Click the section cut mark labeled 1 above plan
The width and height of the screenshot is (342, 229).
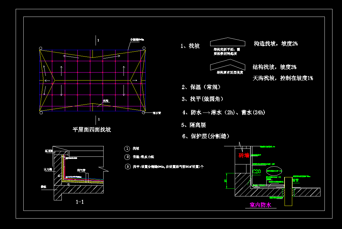[x=96, y=40]
